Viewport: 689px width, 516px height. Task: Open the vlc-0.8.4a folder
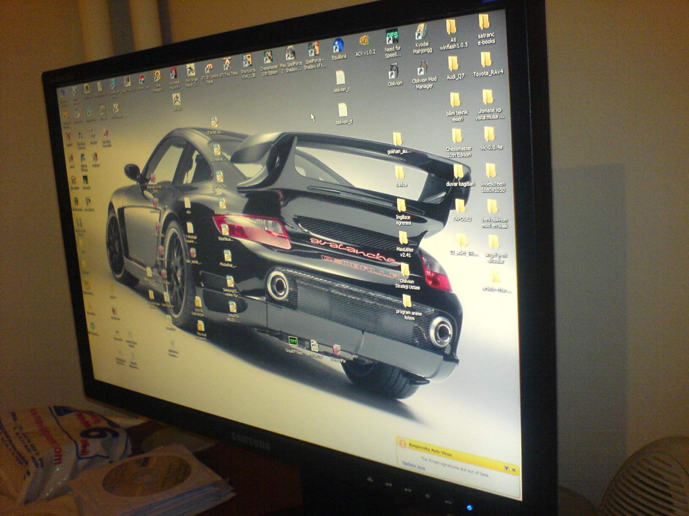click(491, 138)
